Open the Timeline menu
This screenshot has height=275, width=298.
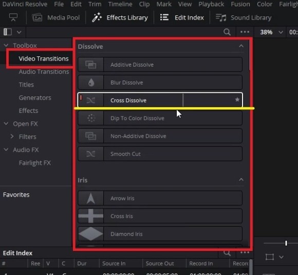[120, 4]
